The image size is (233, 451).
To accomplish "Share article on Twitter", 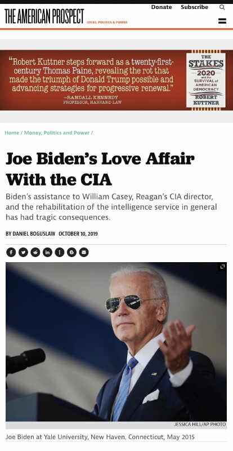I will point(23,252).
